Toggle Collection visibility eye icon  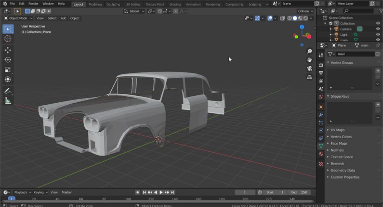tap(378, 23)
